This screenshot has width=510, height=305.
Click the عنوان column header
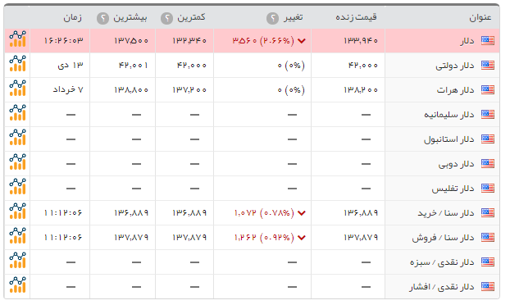click(x=480, y=17)
